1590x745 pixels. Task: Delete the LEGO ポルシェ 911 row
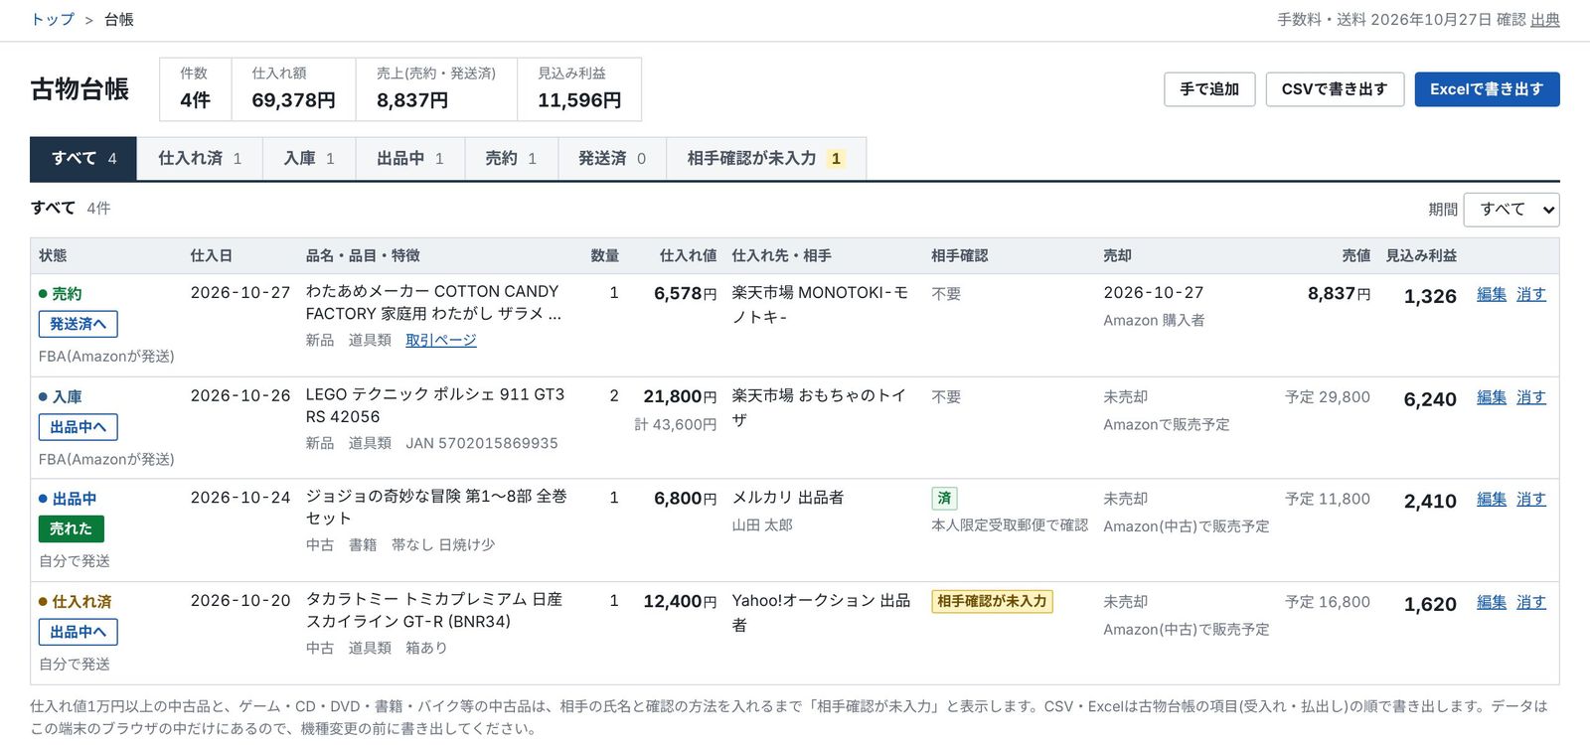point(1531,397)
